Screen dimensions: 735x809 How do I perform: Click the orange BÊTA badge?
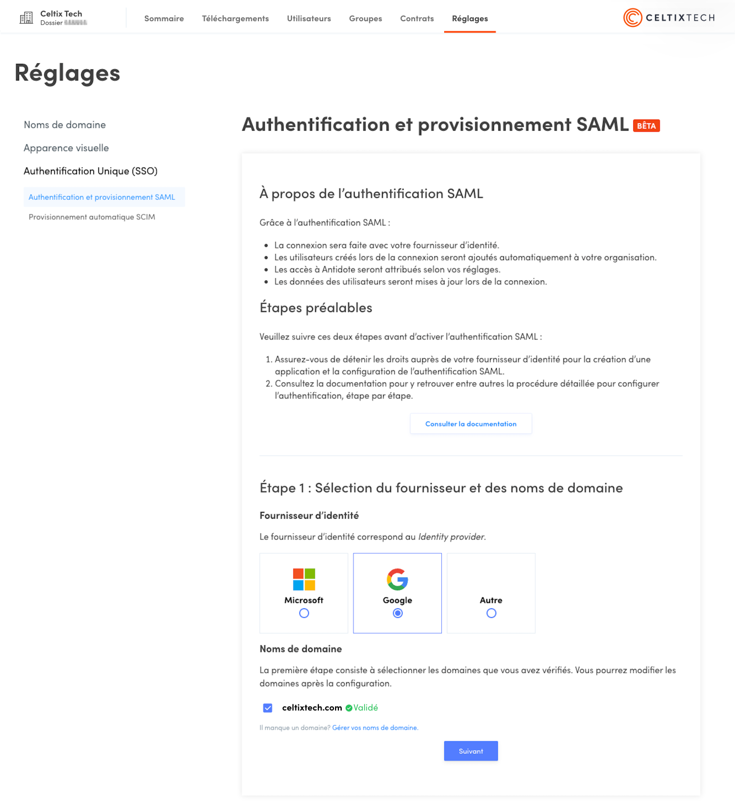[x=646, y=126]
